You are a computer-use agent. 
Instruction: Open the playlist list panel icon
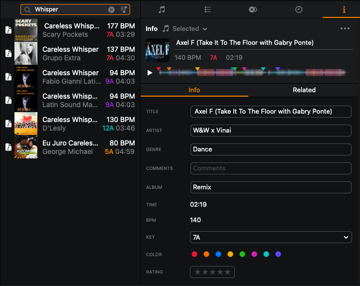click(x=207, y=9)
